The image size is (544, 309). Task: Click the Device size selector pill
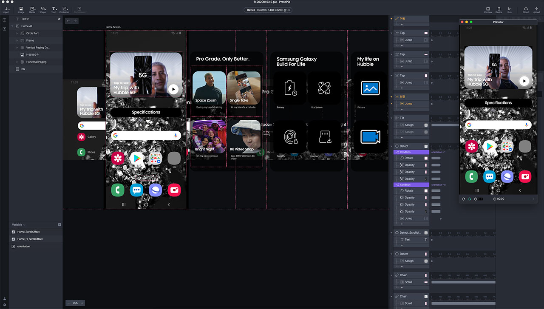(x=269, y=10)
